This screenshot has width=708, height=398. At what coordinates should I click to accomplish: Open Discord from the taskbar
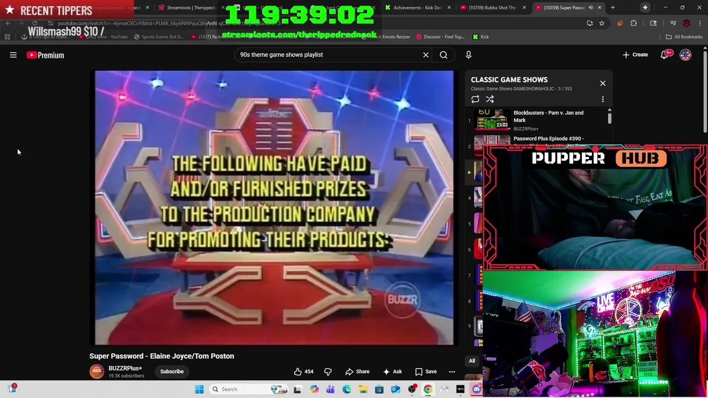pyautogui.click(x=477, y=389)
